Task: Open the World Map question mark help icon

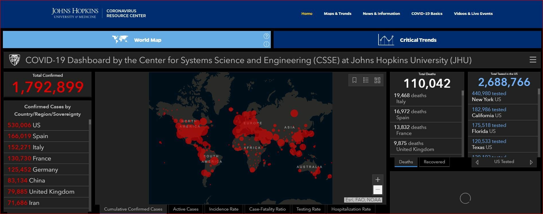Action: (266, 36)
